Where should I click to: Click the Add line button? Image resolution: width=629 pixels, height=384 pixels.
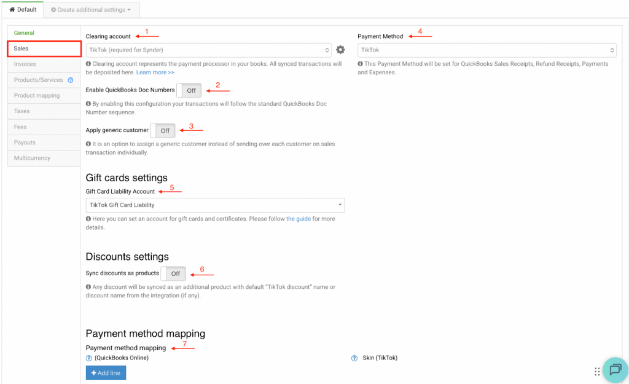[x=106, y=373]
